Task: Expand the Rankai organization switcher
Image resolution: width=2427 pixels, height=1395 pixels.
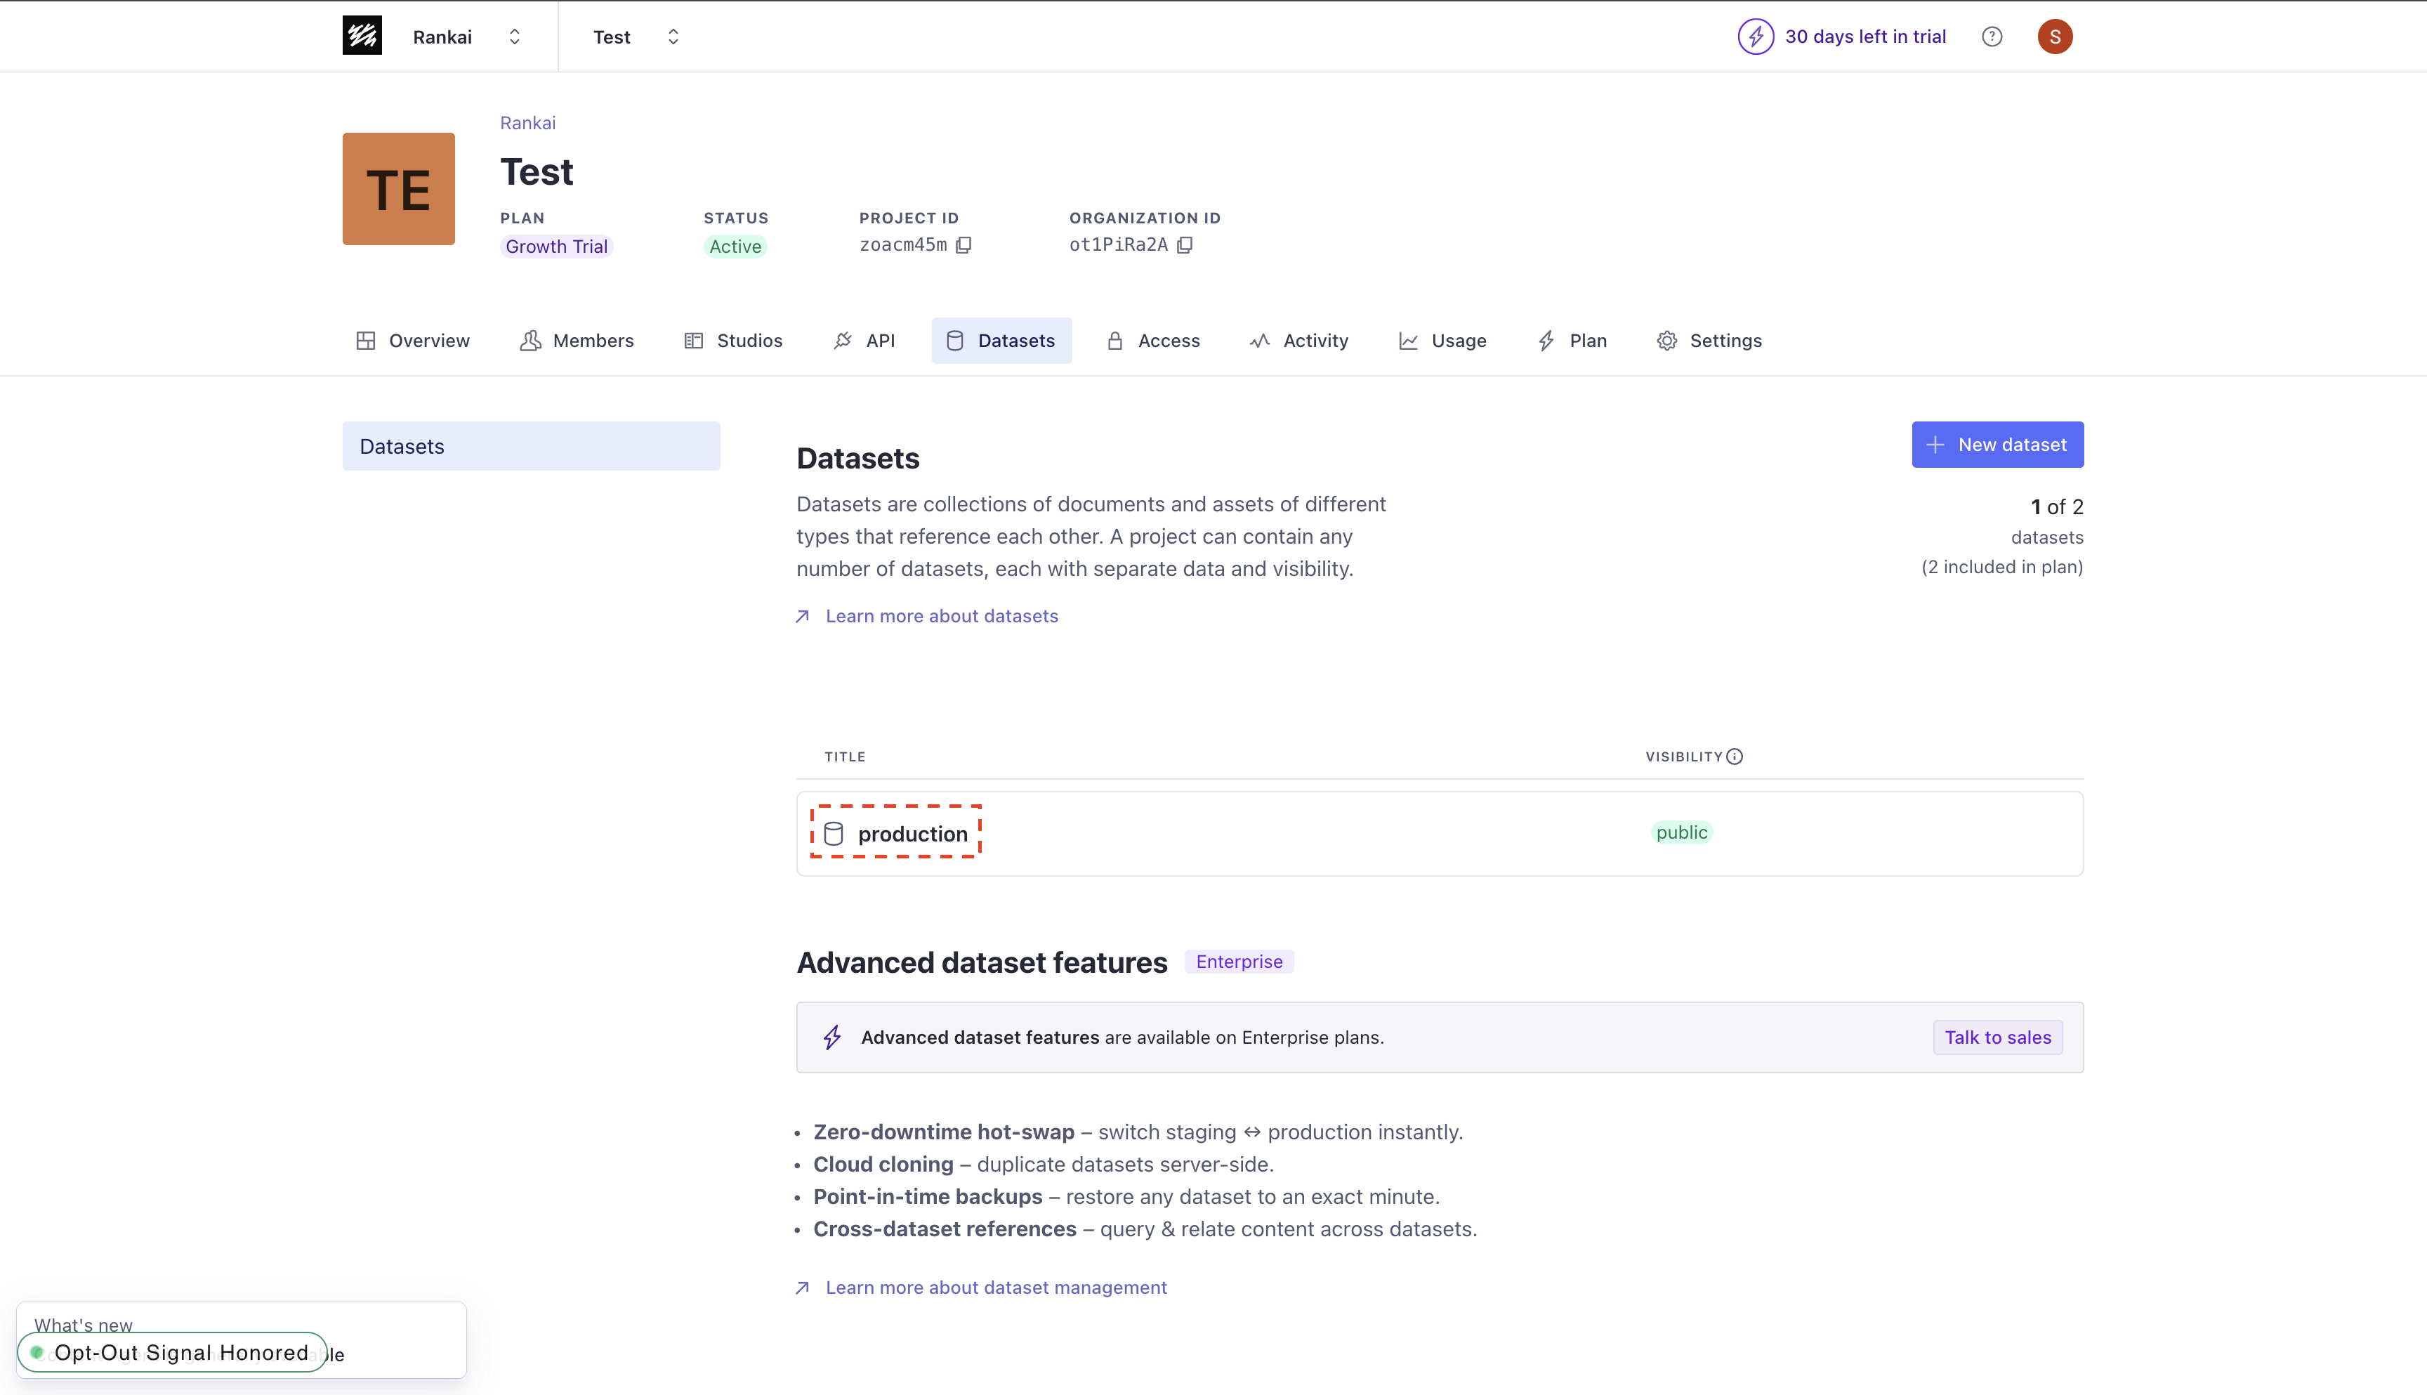Action: pos(514,37)
